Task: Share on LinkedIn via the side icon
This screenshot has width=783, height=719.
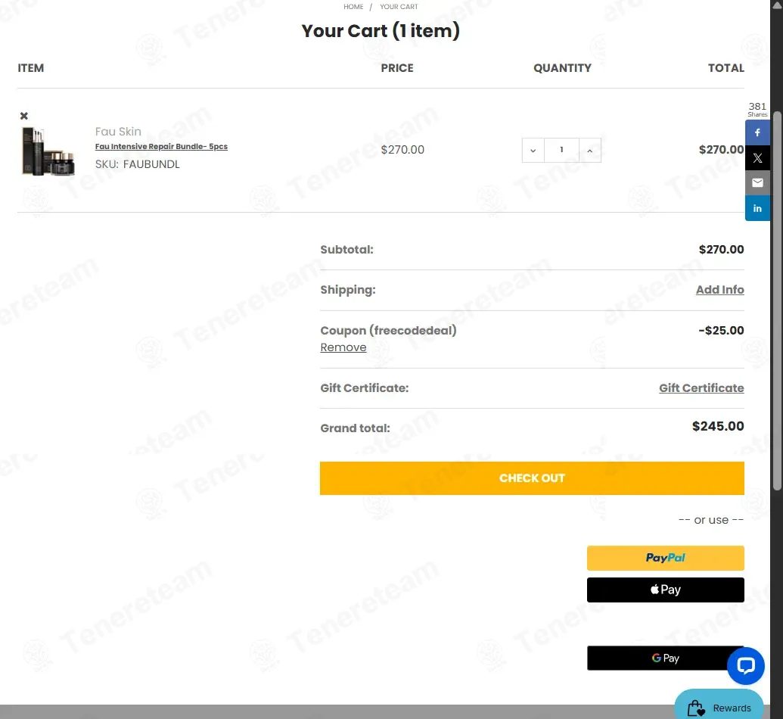Action: click(757, 208)
